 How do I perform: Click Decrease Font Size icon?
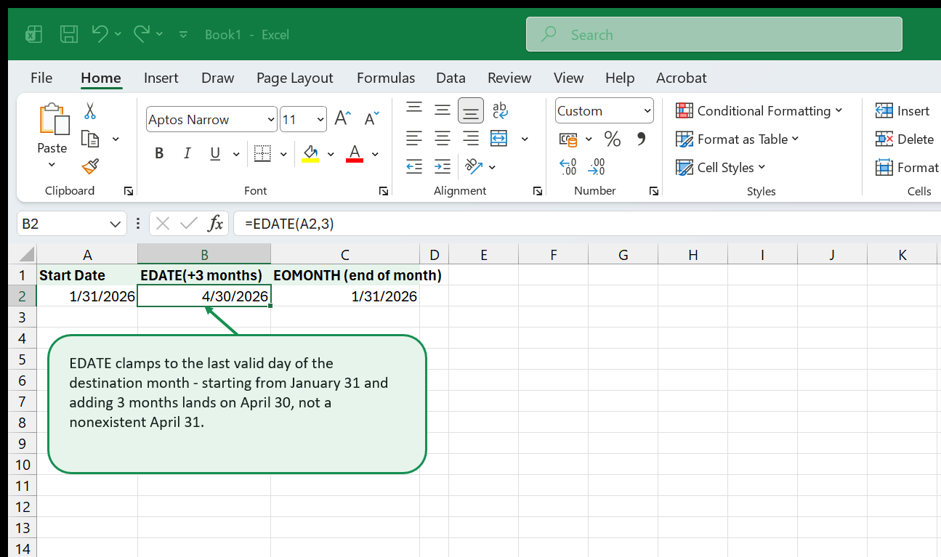pos(371,119)
